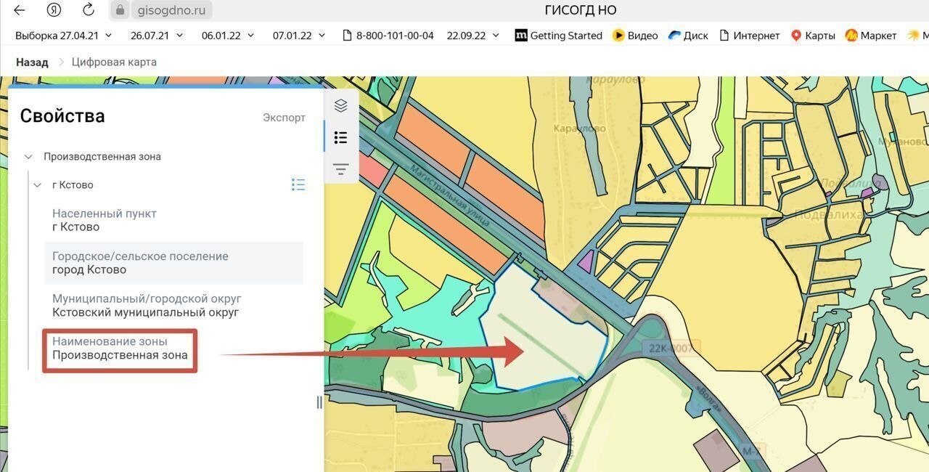Select the Городское/сельское поселение property row
The image size is (929, 472).
[x=173, y=263]
